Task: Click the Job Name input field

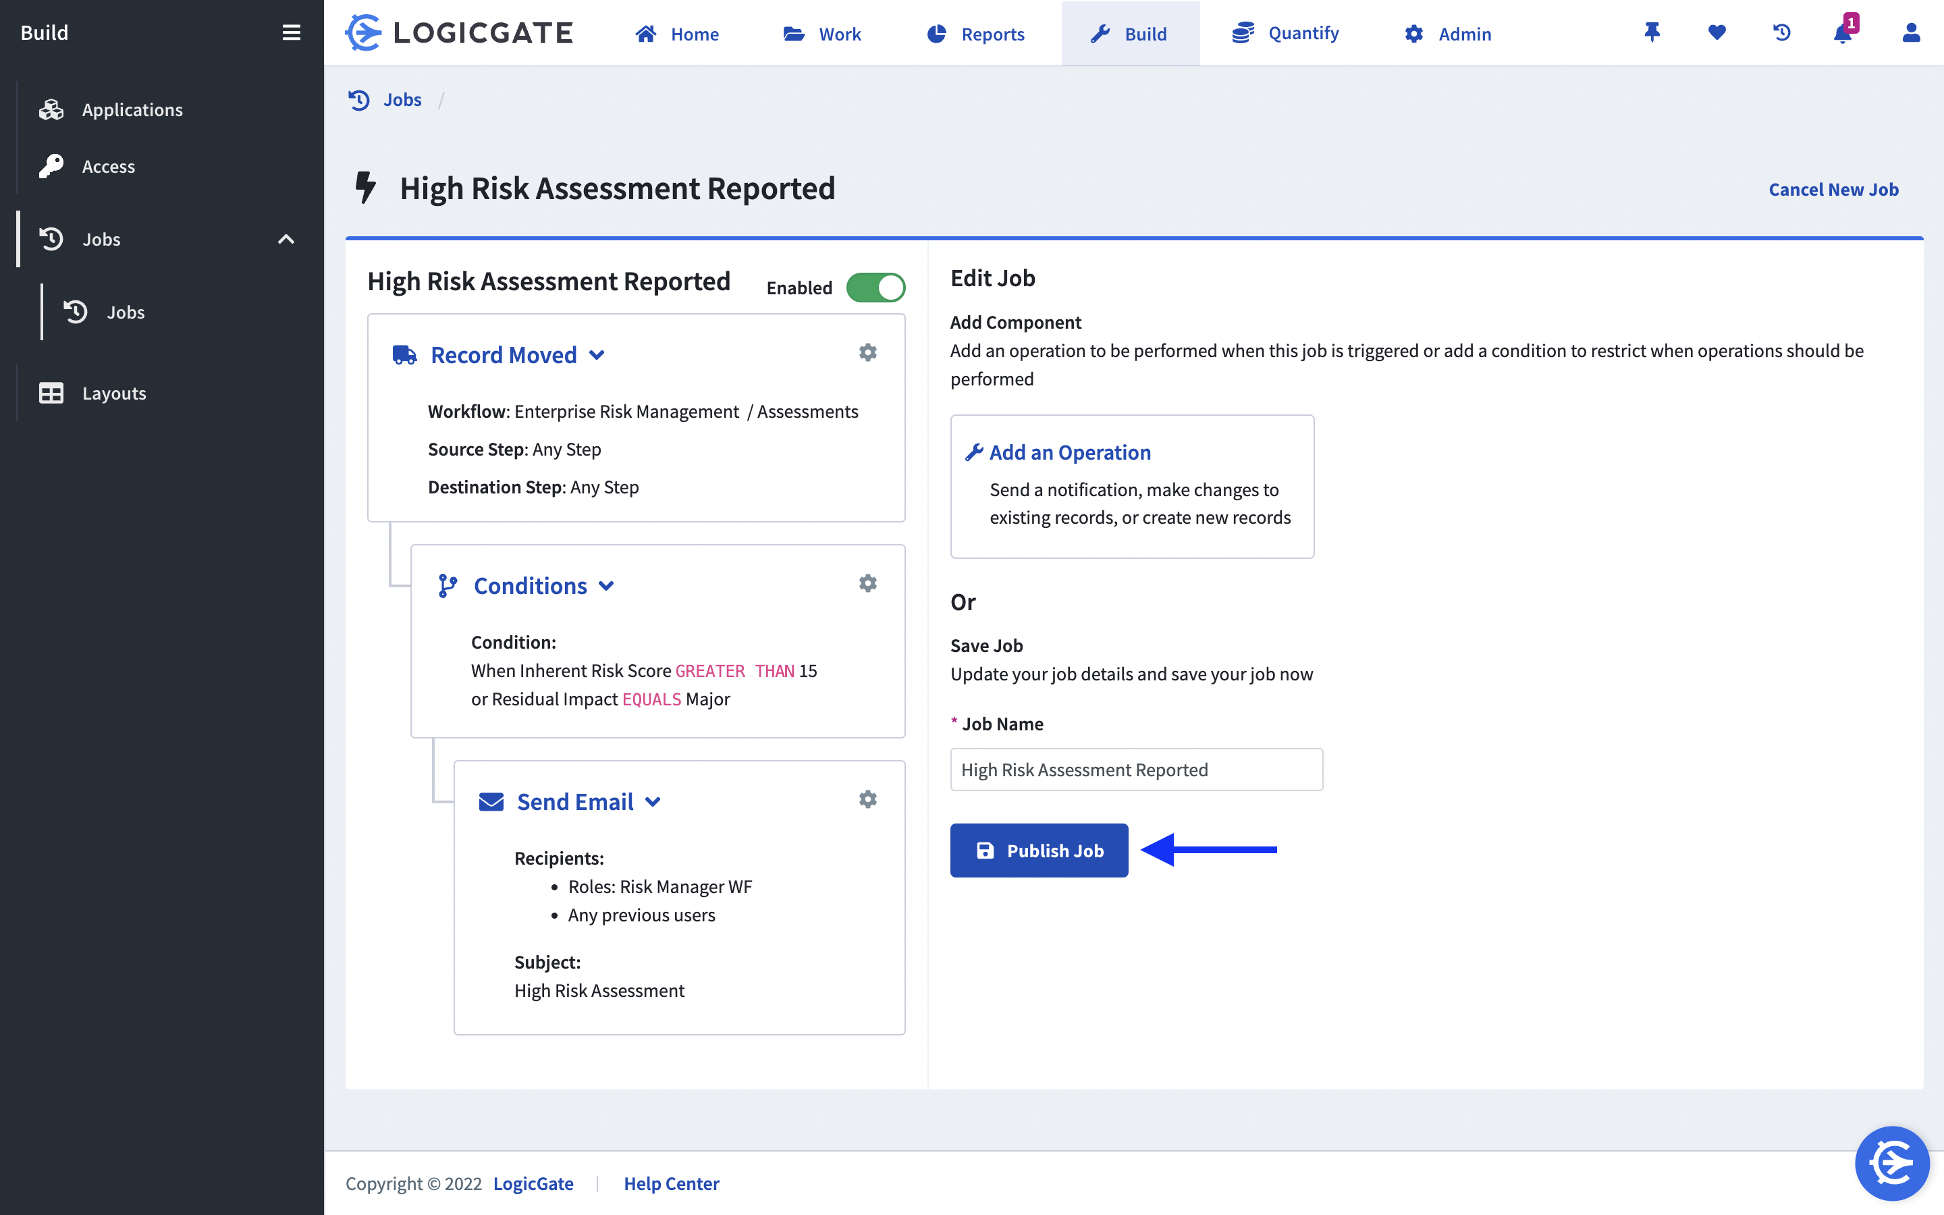Action: click(1136, 769)
